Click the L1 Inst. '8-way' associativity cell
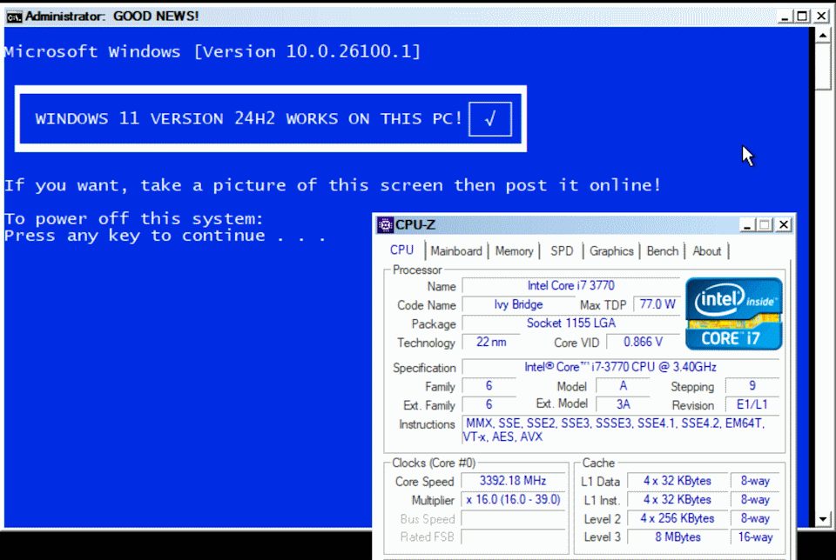Screen dimensions: 836x560 pos(755,499)
